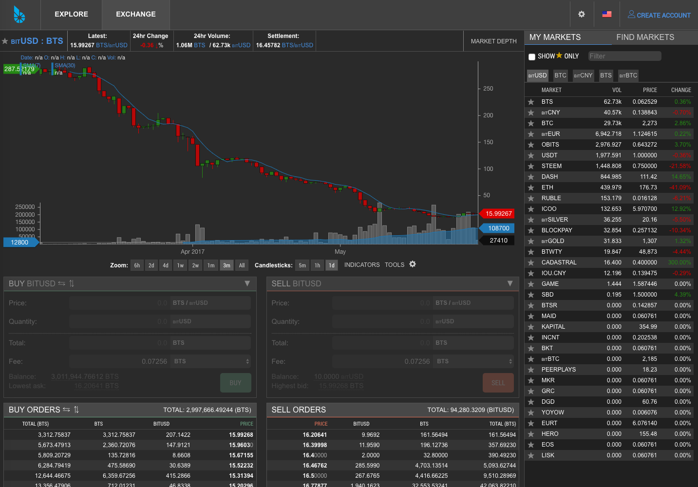
Task: Sort markets by the CHANGE column header
Action: click(681, 90)
